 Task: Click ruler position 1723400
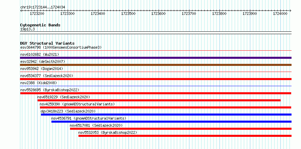pos(98,14)
